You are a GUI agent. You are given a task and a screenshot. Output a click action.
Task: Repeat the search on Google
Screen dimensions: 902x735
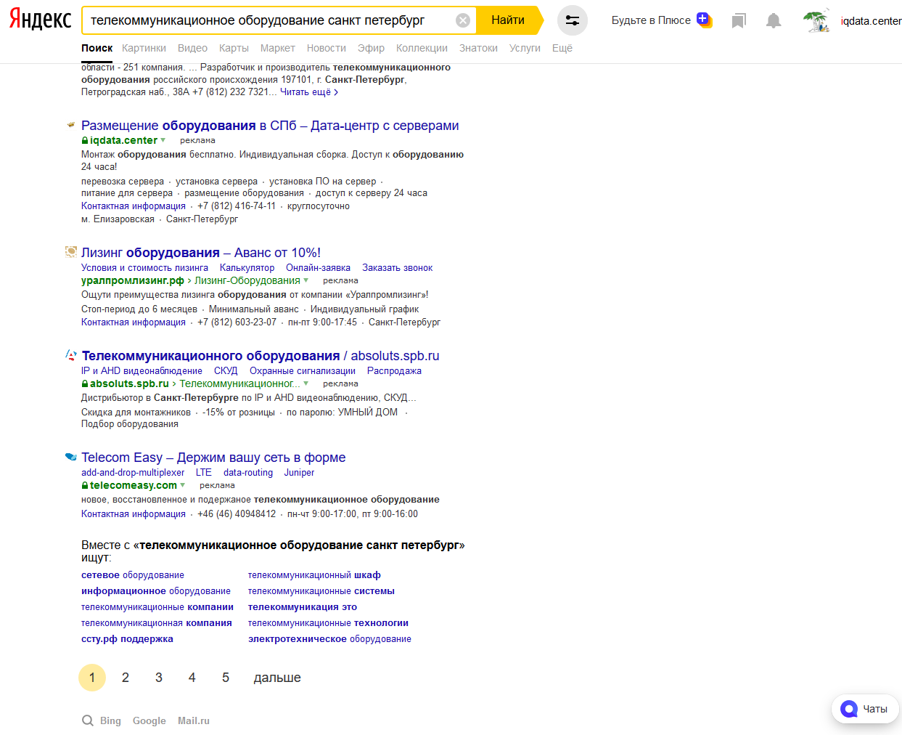[x=149, y=720]
